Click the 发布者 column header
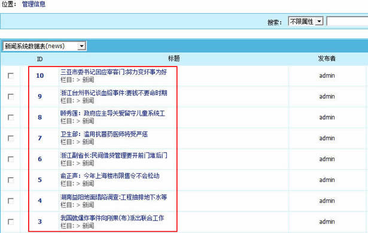Image resolution: width=368 pixels, height=233 pixels. (x=327, y=58)
